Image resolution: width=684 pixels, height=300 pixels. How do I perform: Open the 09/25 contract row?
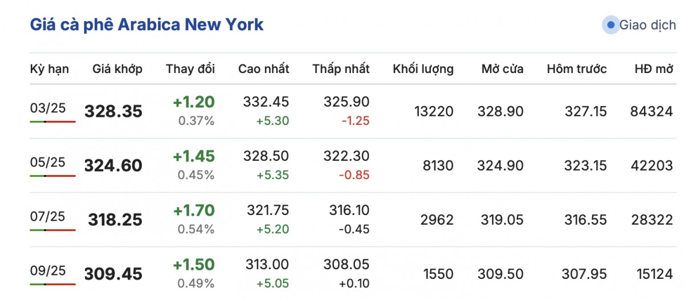coord(48,270)
